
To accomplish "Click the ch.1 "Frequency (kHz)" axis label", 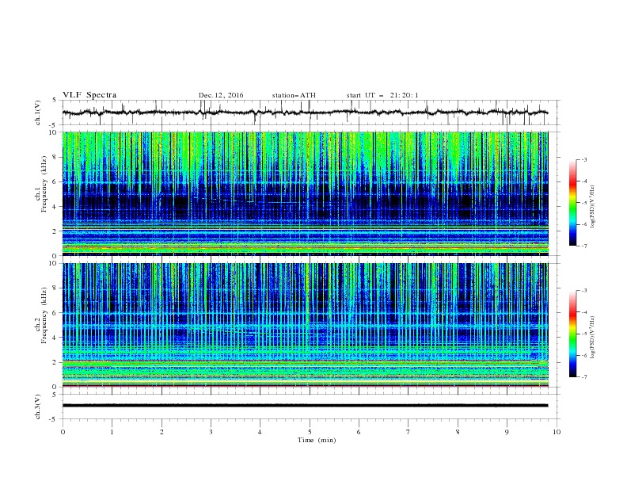I will 44,184.
